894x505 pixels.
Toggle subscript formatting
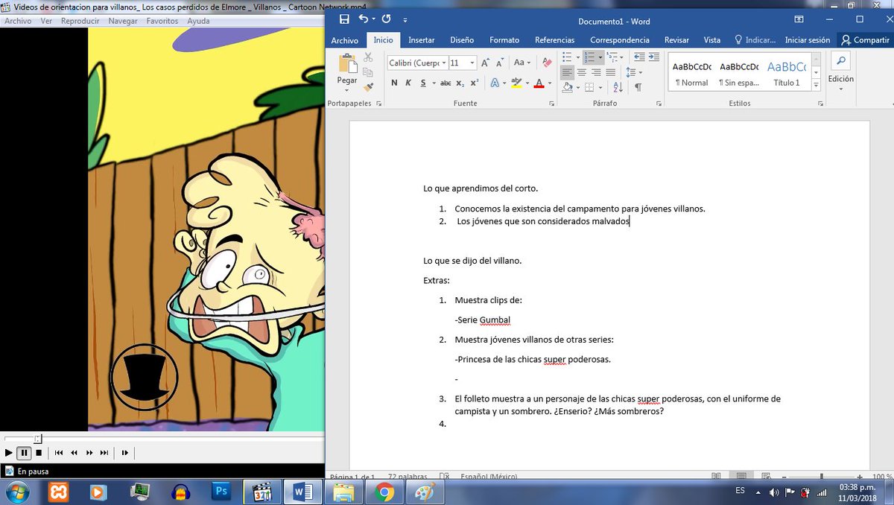coord(460,83)
